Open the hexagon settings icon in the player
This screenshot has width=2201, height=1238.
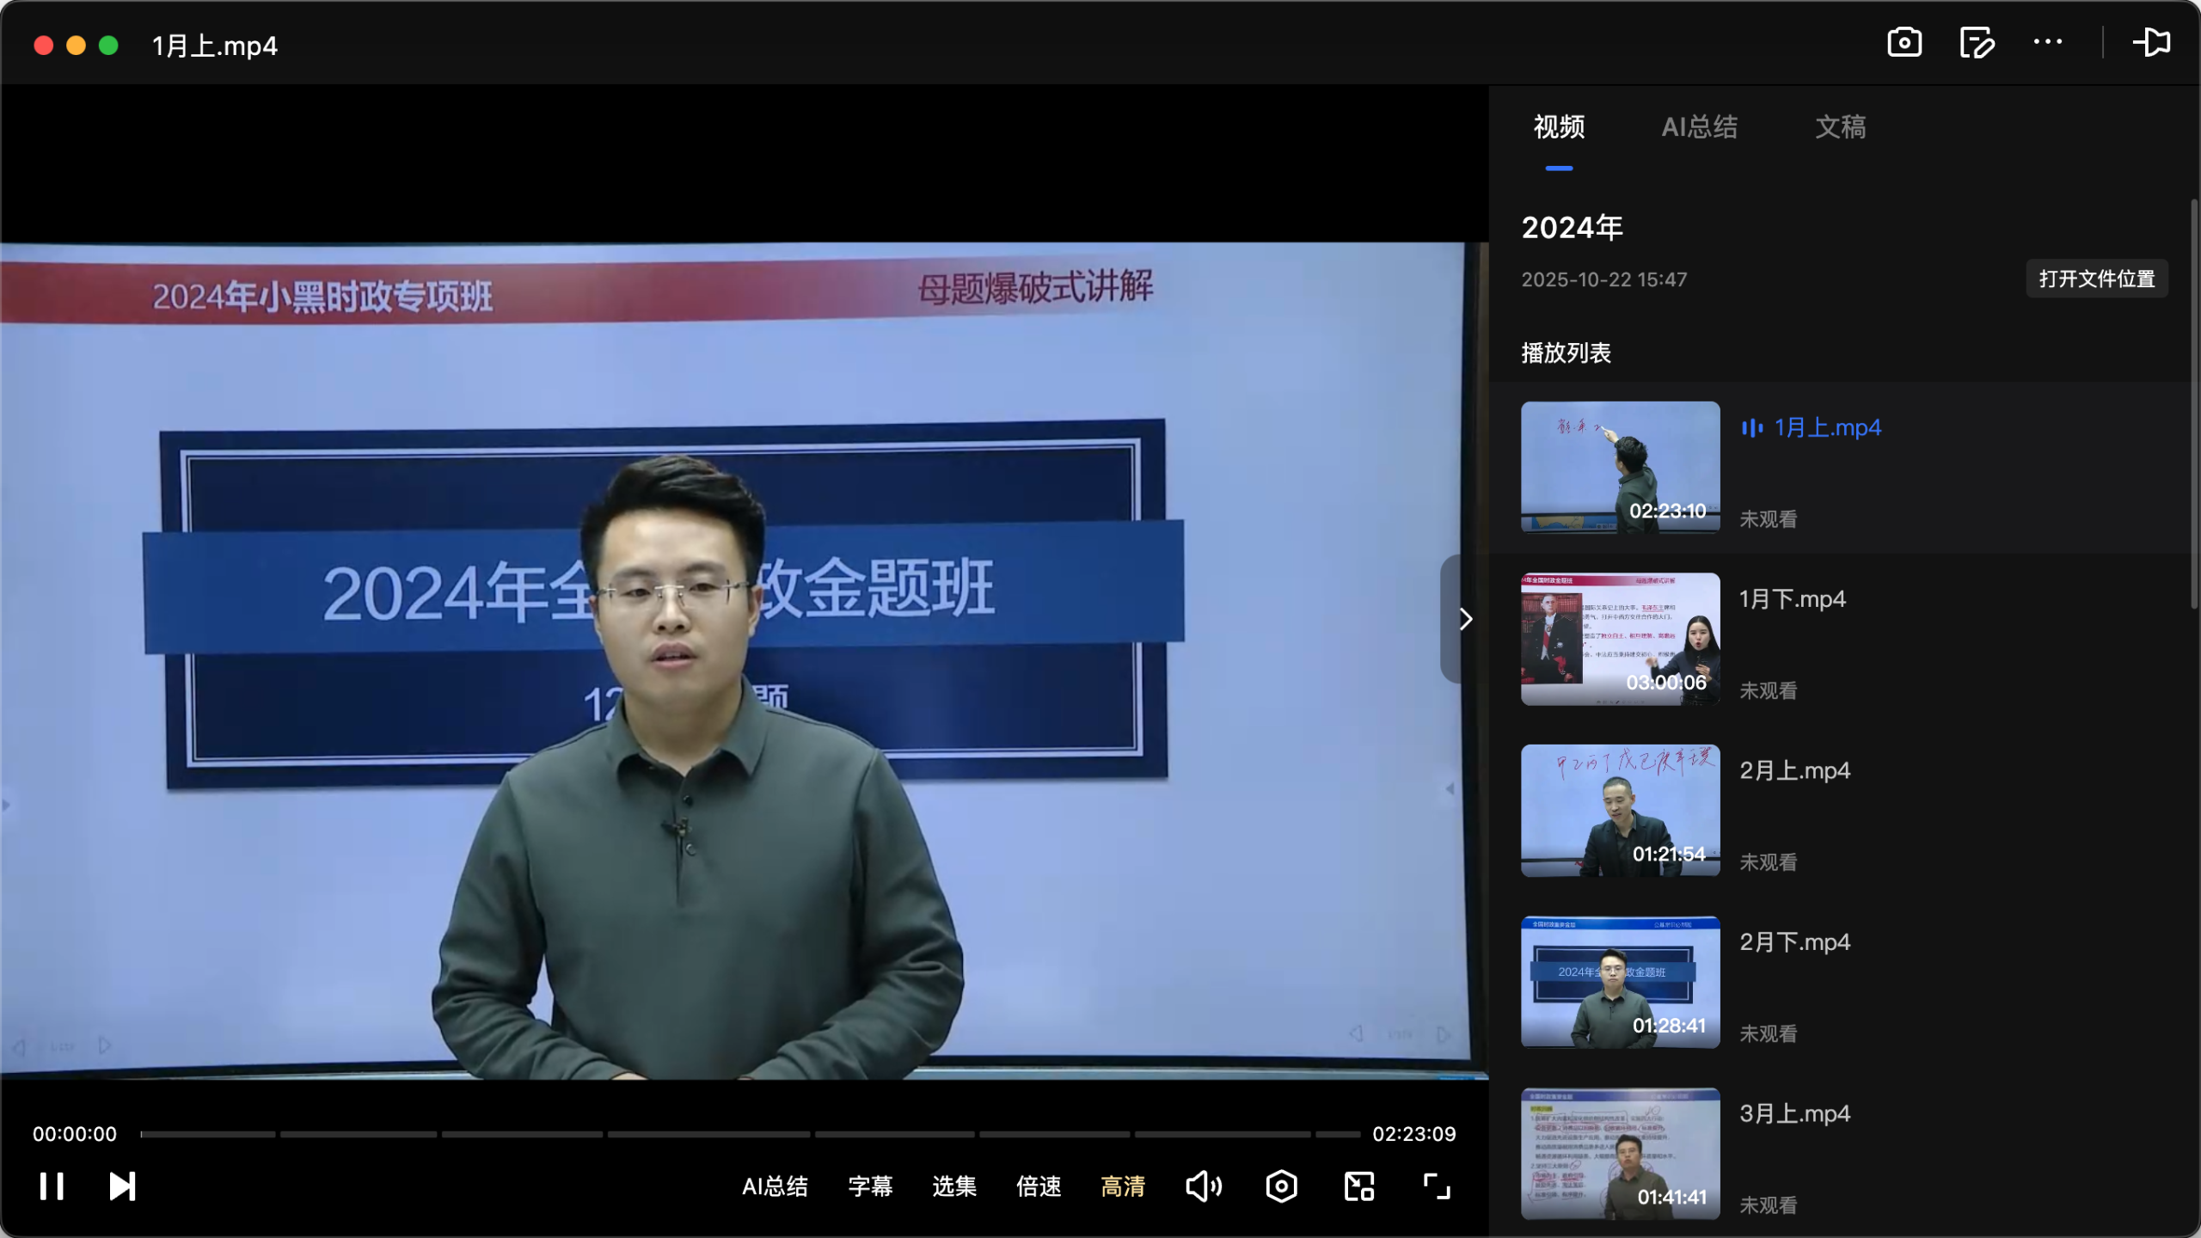tap(1279, 1186)
